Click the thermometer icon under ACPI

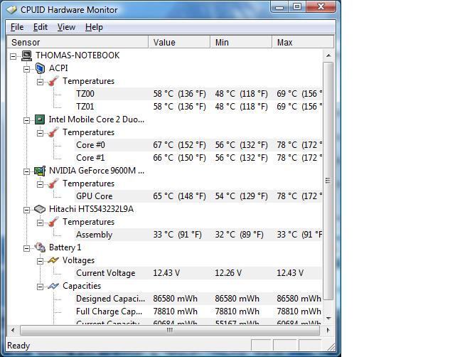click(x=53, y=81)
